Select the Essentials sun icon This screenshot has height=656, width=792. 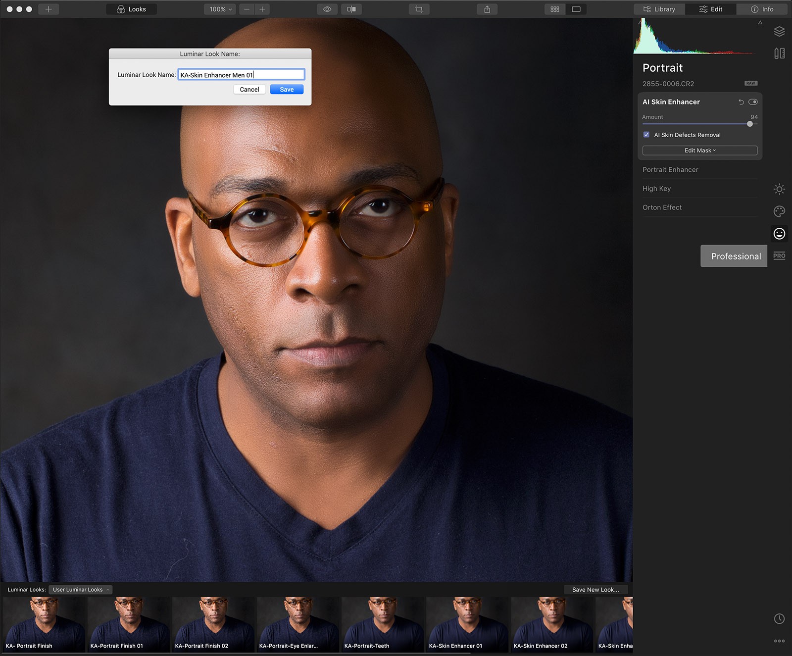point(779,189)
